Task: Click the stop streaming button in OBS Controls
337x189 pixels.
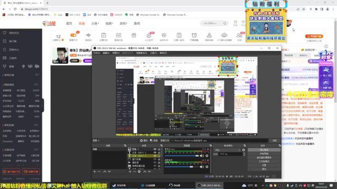Action: click(x=264, y=150)
